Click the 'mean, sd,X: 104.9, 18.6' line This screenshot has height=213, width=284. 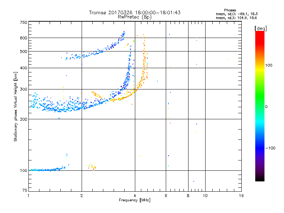(236, 18)
